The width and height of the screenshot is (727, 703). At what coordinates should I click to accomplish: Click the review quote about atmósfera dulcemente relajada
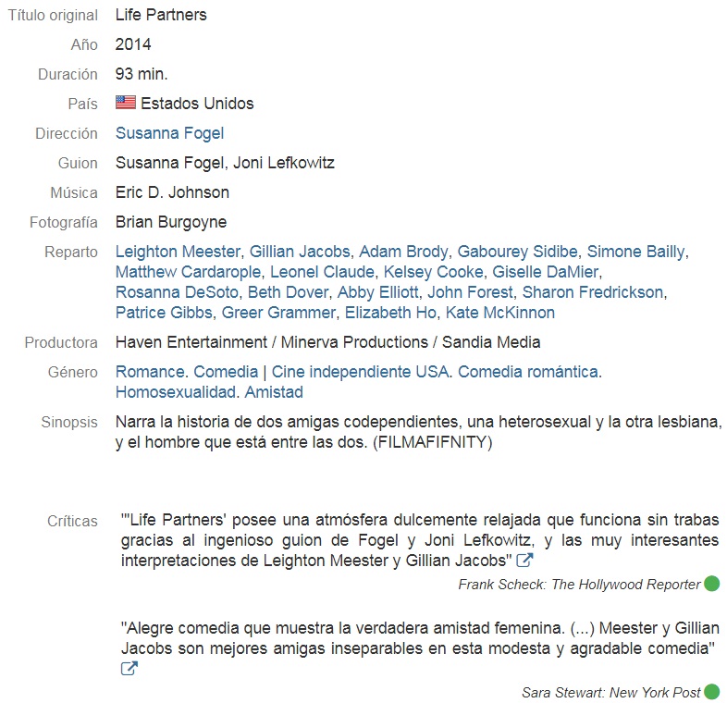(x=420, y=540)
